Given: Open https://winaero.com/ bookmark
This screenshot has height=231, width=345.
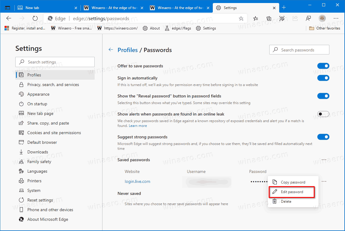Looking at the screenshot, I should tap(118, 28).
